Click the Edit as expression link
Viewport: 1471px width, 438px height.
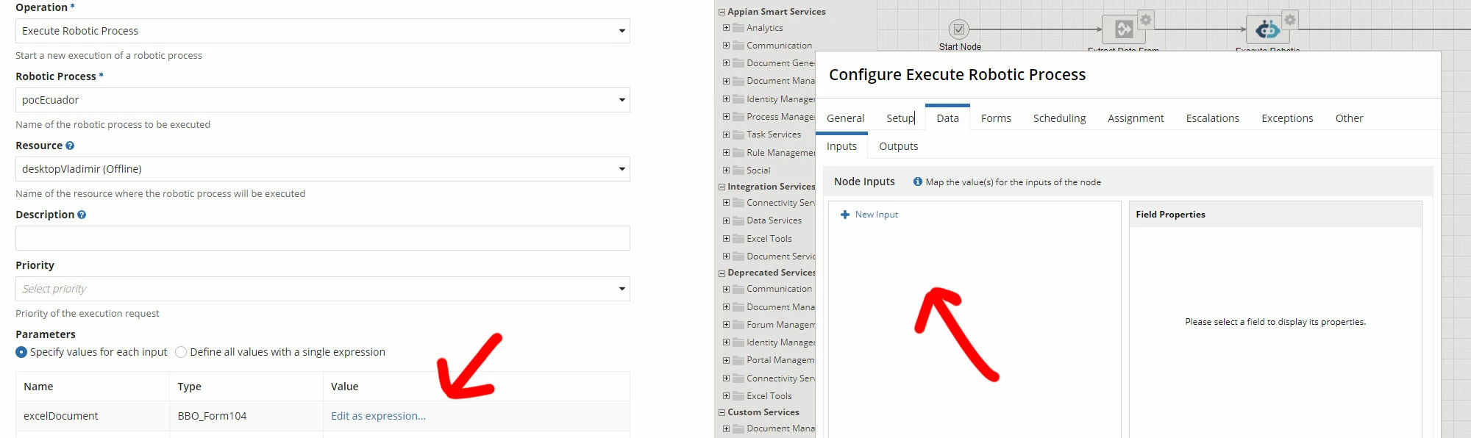378,416
